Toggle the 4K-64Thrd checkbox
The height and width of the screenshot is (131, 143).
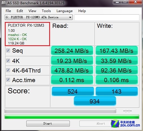[8, 70]
